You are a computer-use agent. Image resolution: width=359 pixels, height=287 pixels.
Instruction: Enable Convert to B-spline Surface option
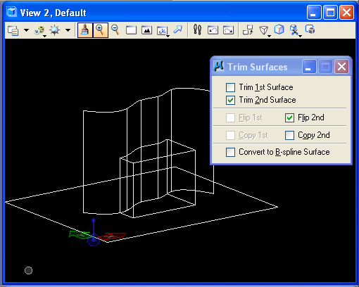(x=230, y=152)
